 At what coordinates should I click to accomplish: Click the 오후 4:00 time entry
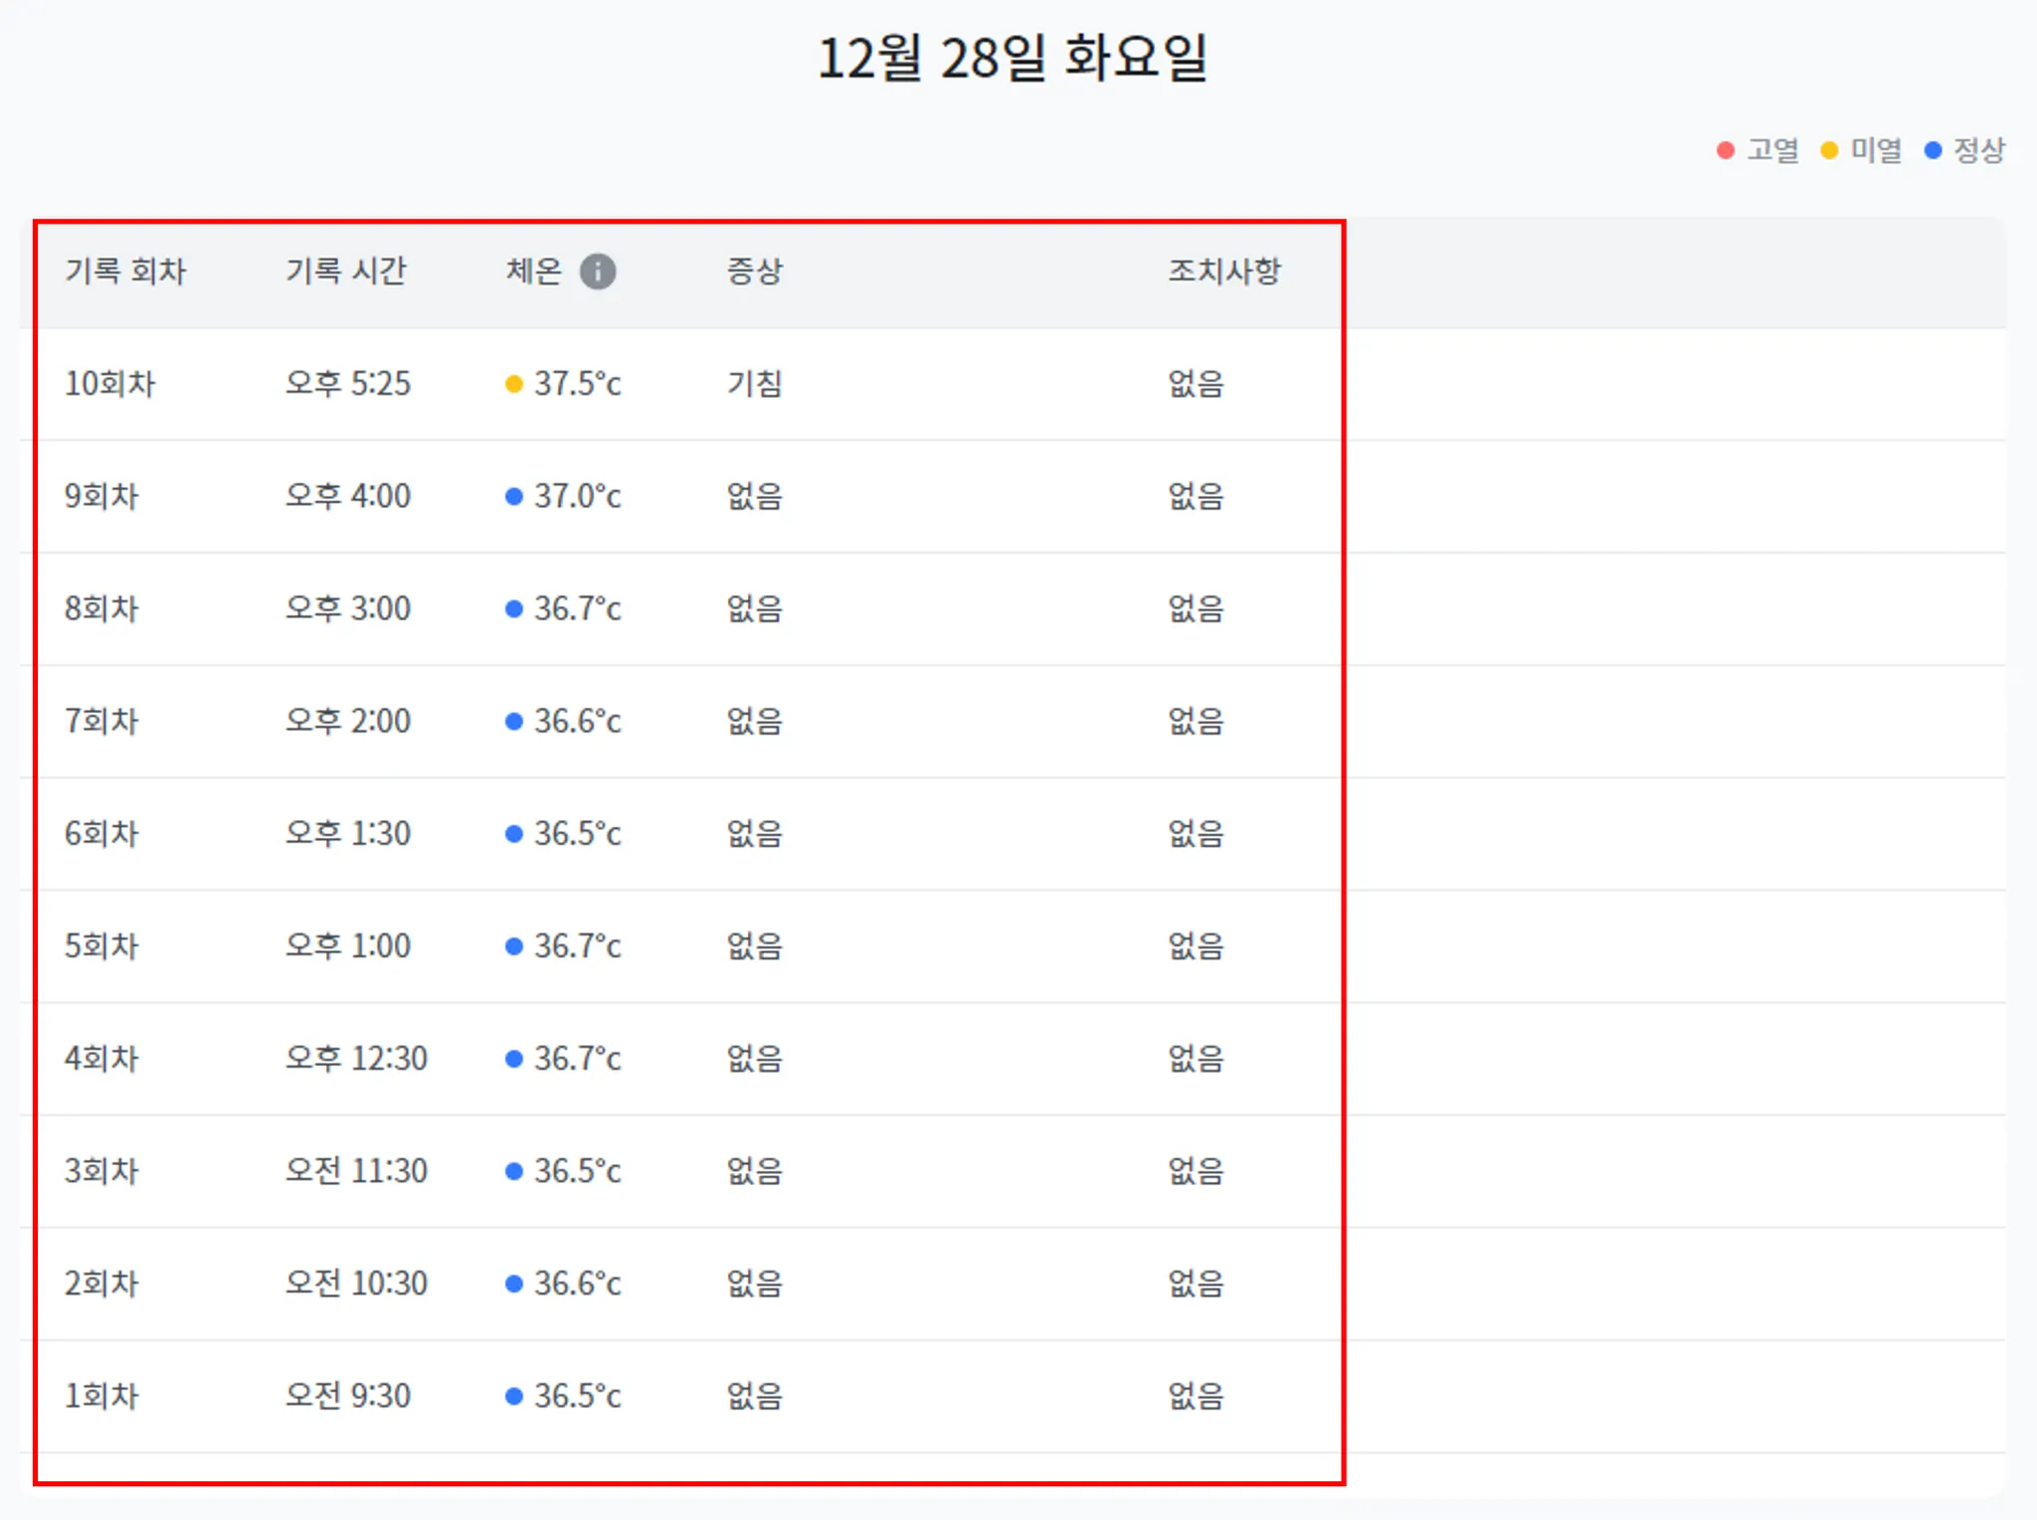point(348,496)
